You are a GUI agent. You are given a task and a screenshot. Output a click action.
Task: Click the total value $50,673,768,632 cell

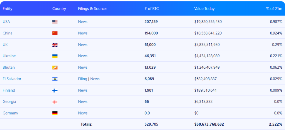[x=209, y=124]
